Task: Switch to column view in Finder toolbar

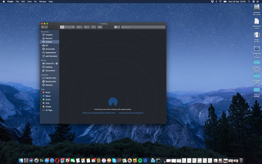Action: 69,27
